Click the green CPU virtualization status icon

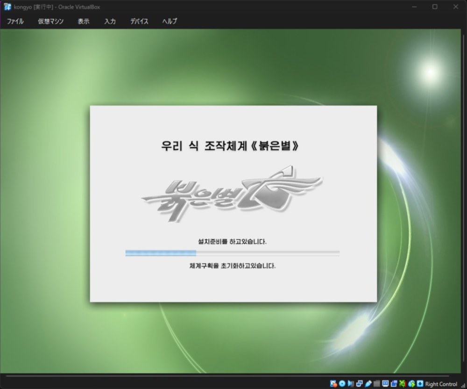(x=403, y=384)
